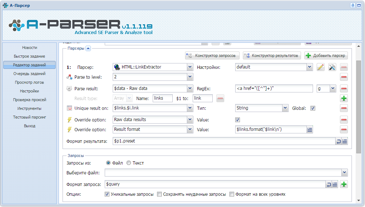This screenshot has height=207, width=365.
Task: Click the pencil edit settings icon
Action: pyautogui.click(x=321, y=67)
